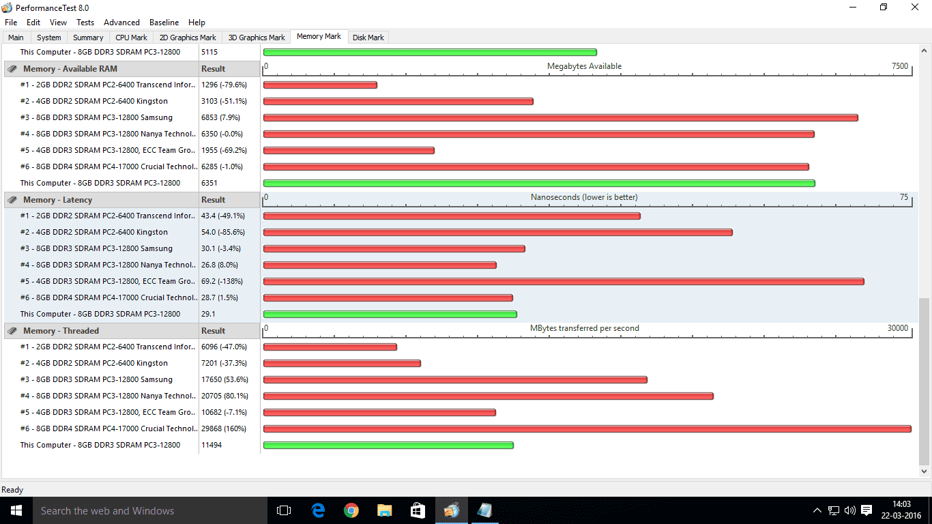The height and width of the screenshot is (524, 932).
Task: Switch to the CPU Mark tab
Action: [131, 38]
